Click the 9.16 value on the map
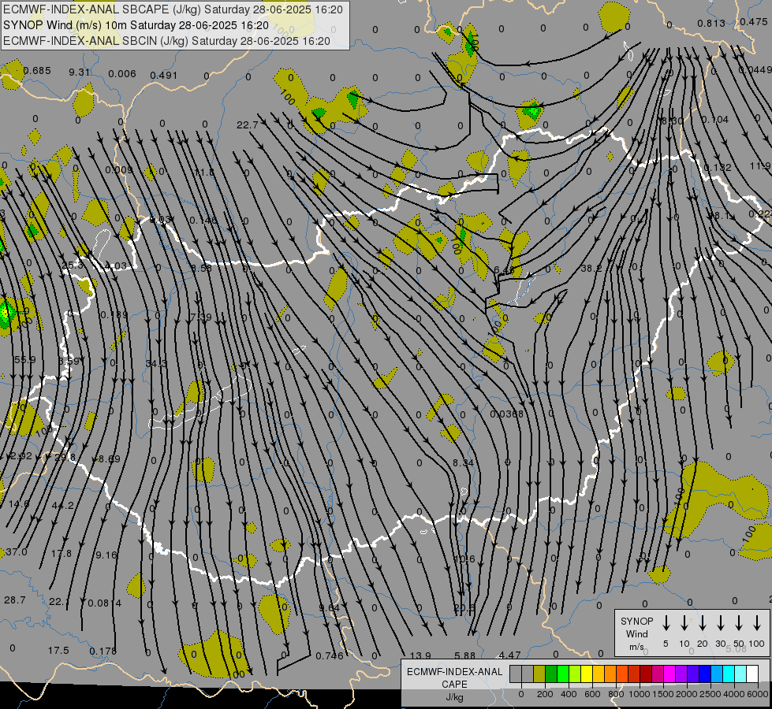The width and height of the screenshot is (772, 709). pos(106,555)
